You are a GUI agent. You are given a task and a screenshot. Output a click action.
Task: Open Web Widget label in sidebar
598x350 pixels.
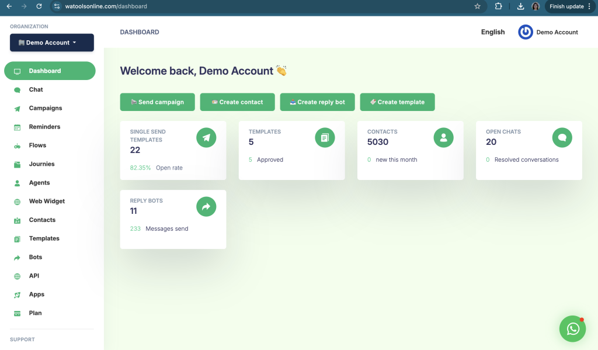[x=47, y=201]
